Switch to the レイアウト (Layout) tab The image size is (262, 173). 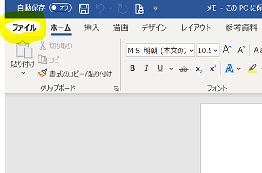click(196, 28)
